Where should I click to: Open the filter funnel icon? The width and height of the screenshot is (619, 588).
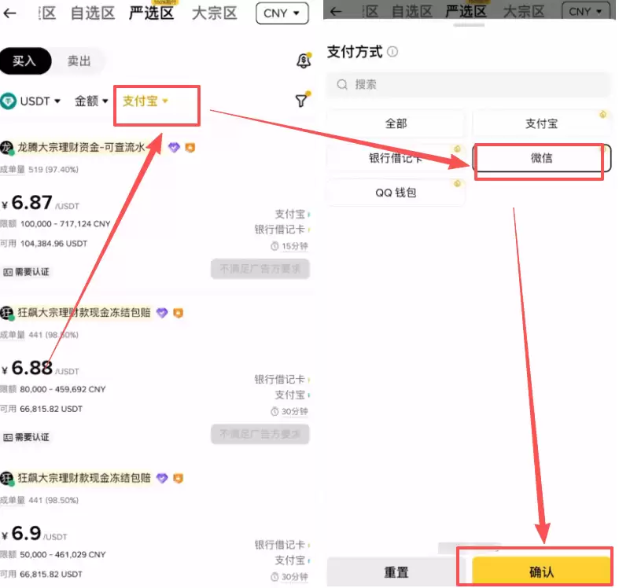point(302,100)
